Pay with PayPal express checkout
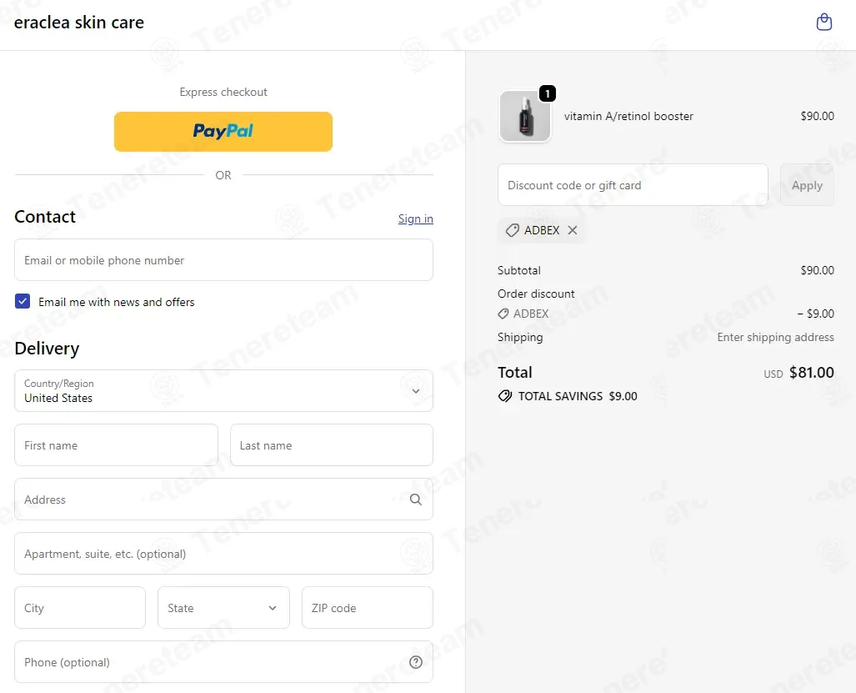 (223, 132)
